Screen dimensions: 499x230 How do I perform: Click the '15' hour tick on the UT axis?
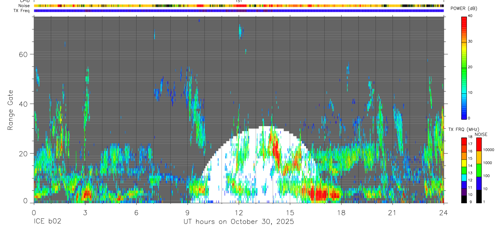(x=290, y=212)
